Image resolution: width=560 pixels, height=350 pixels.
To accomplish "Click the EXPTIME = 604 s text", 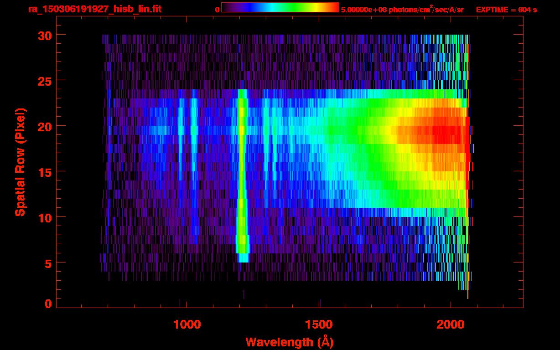I will pos(506,10).
